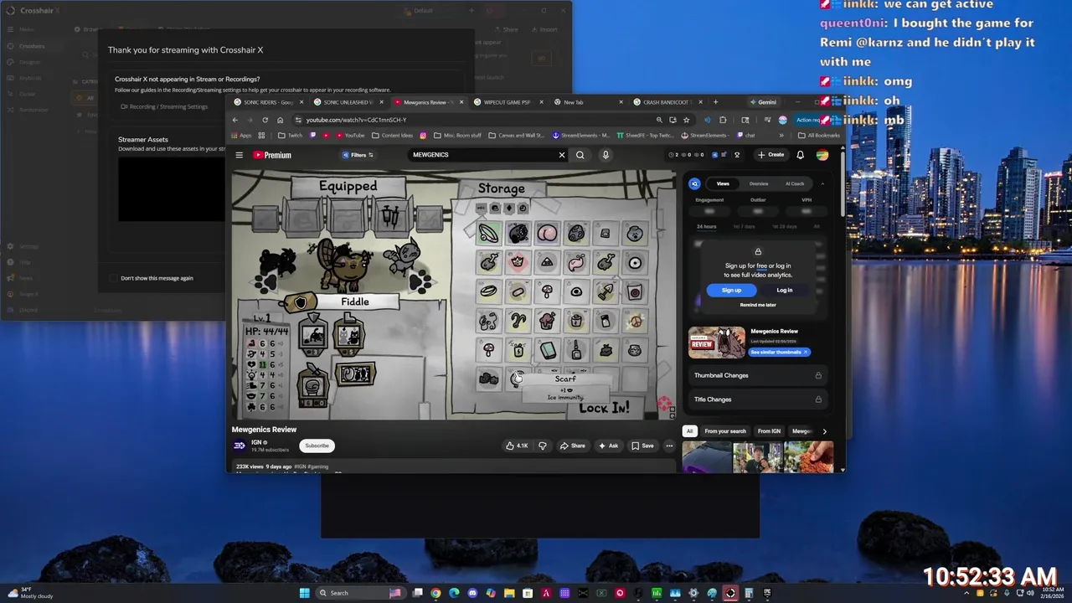Switch to the New Tab tab
Image resolution: width=1072 pixels, height=603 pixels.
pos(586,102)
